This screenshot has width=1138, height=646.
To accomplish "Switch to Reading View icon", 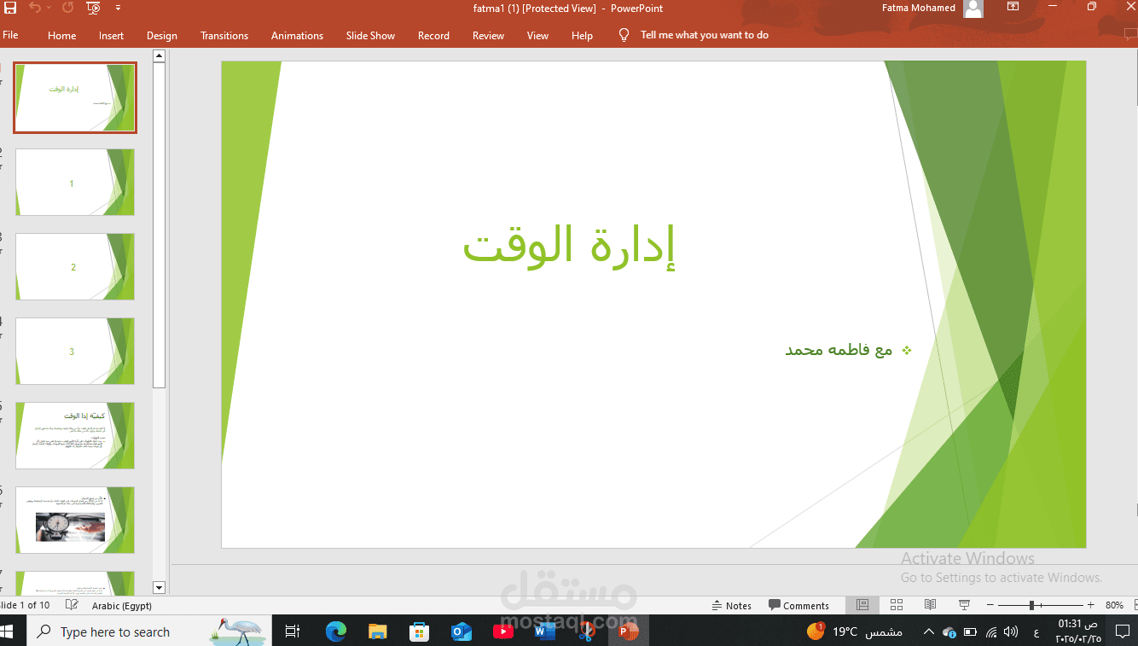I will pos(931,605).
